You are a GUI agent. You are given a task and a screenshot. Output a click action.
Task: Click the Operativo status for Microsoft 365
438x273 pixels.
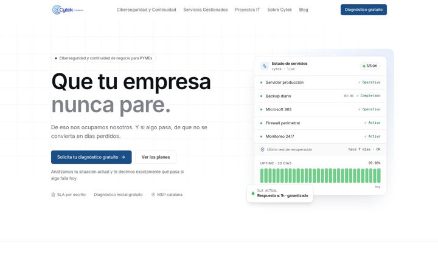pyautogui.click(x=369, y=109)
